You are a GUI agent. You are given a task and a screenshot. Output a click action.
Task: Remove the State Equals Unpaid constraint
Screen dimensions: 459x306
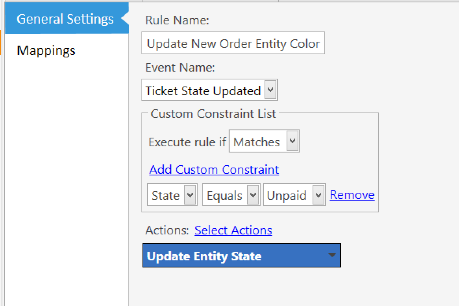pyautogui.click(x=352, y=195)
